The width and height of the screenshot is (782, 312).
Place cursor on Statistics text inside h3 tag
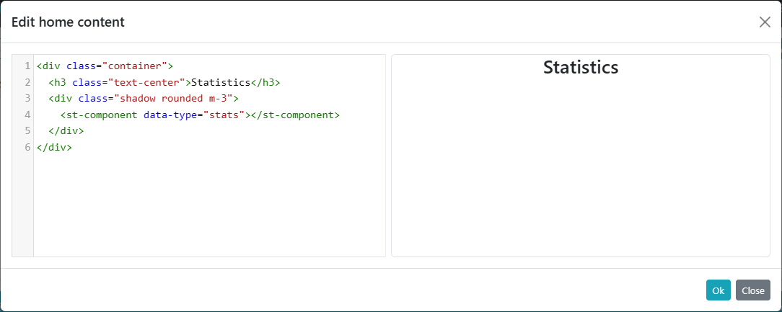[x=220, y=82]
